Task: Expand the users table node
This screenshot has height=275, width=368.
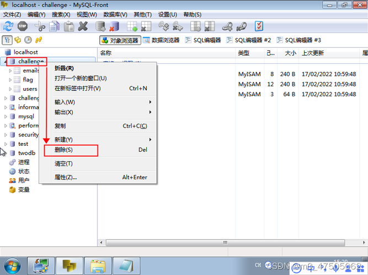Action: pos(10,89)
